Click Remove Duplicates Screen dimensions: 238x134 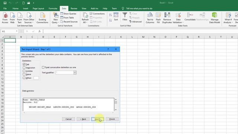point(167,18)
